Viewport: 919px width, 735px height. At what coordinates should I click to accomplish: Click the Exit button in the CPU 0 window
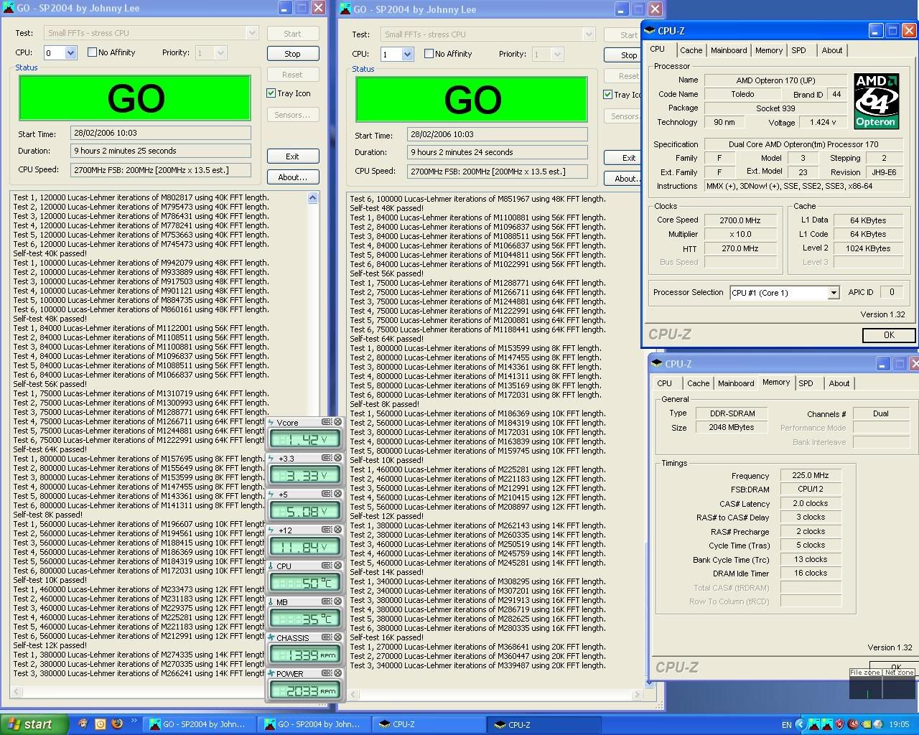292,156
